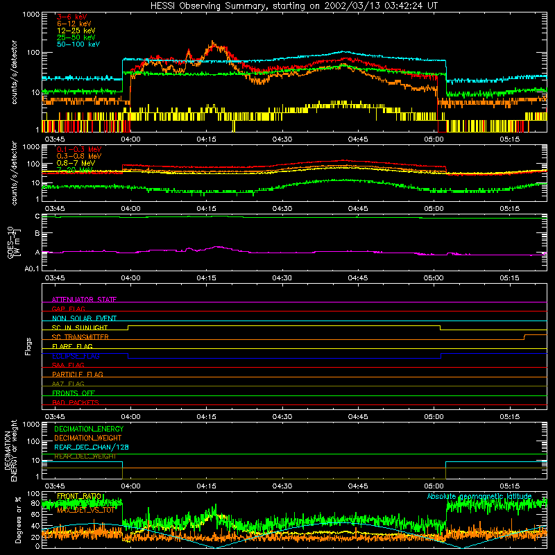The height and width of the screenshot is (555, 555).
Task: Click the FRONTS_OFF flag label
Action: [74, 393]
